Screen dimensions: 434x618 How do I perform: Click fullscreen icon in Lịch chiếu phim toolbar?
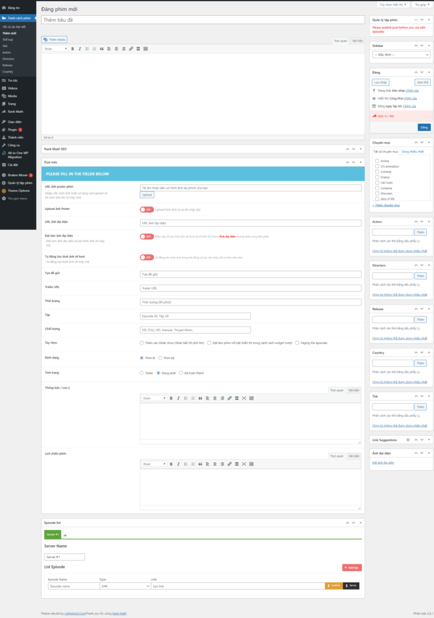click(x=244, y=464)
